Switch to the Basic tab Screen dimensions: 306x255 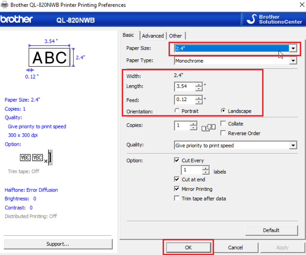point(128,35)
